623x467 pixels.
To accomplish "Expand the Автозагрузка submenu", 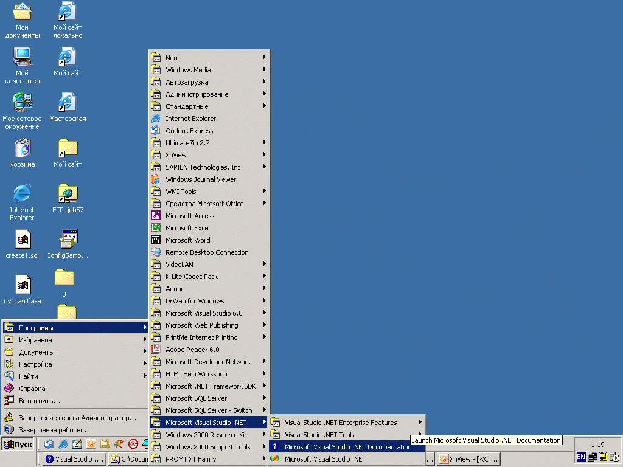I will coord(209,82).
